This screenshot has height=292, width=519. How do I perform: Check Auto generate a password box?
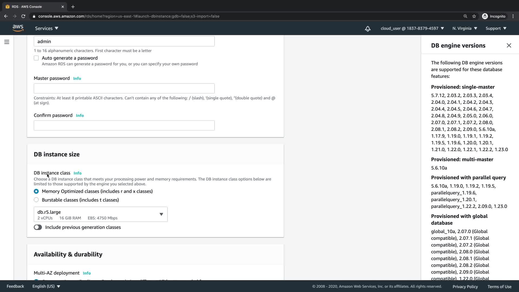click(36, 58)
